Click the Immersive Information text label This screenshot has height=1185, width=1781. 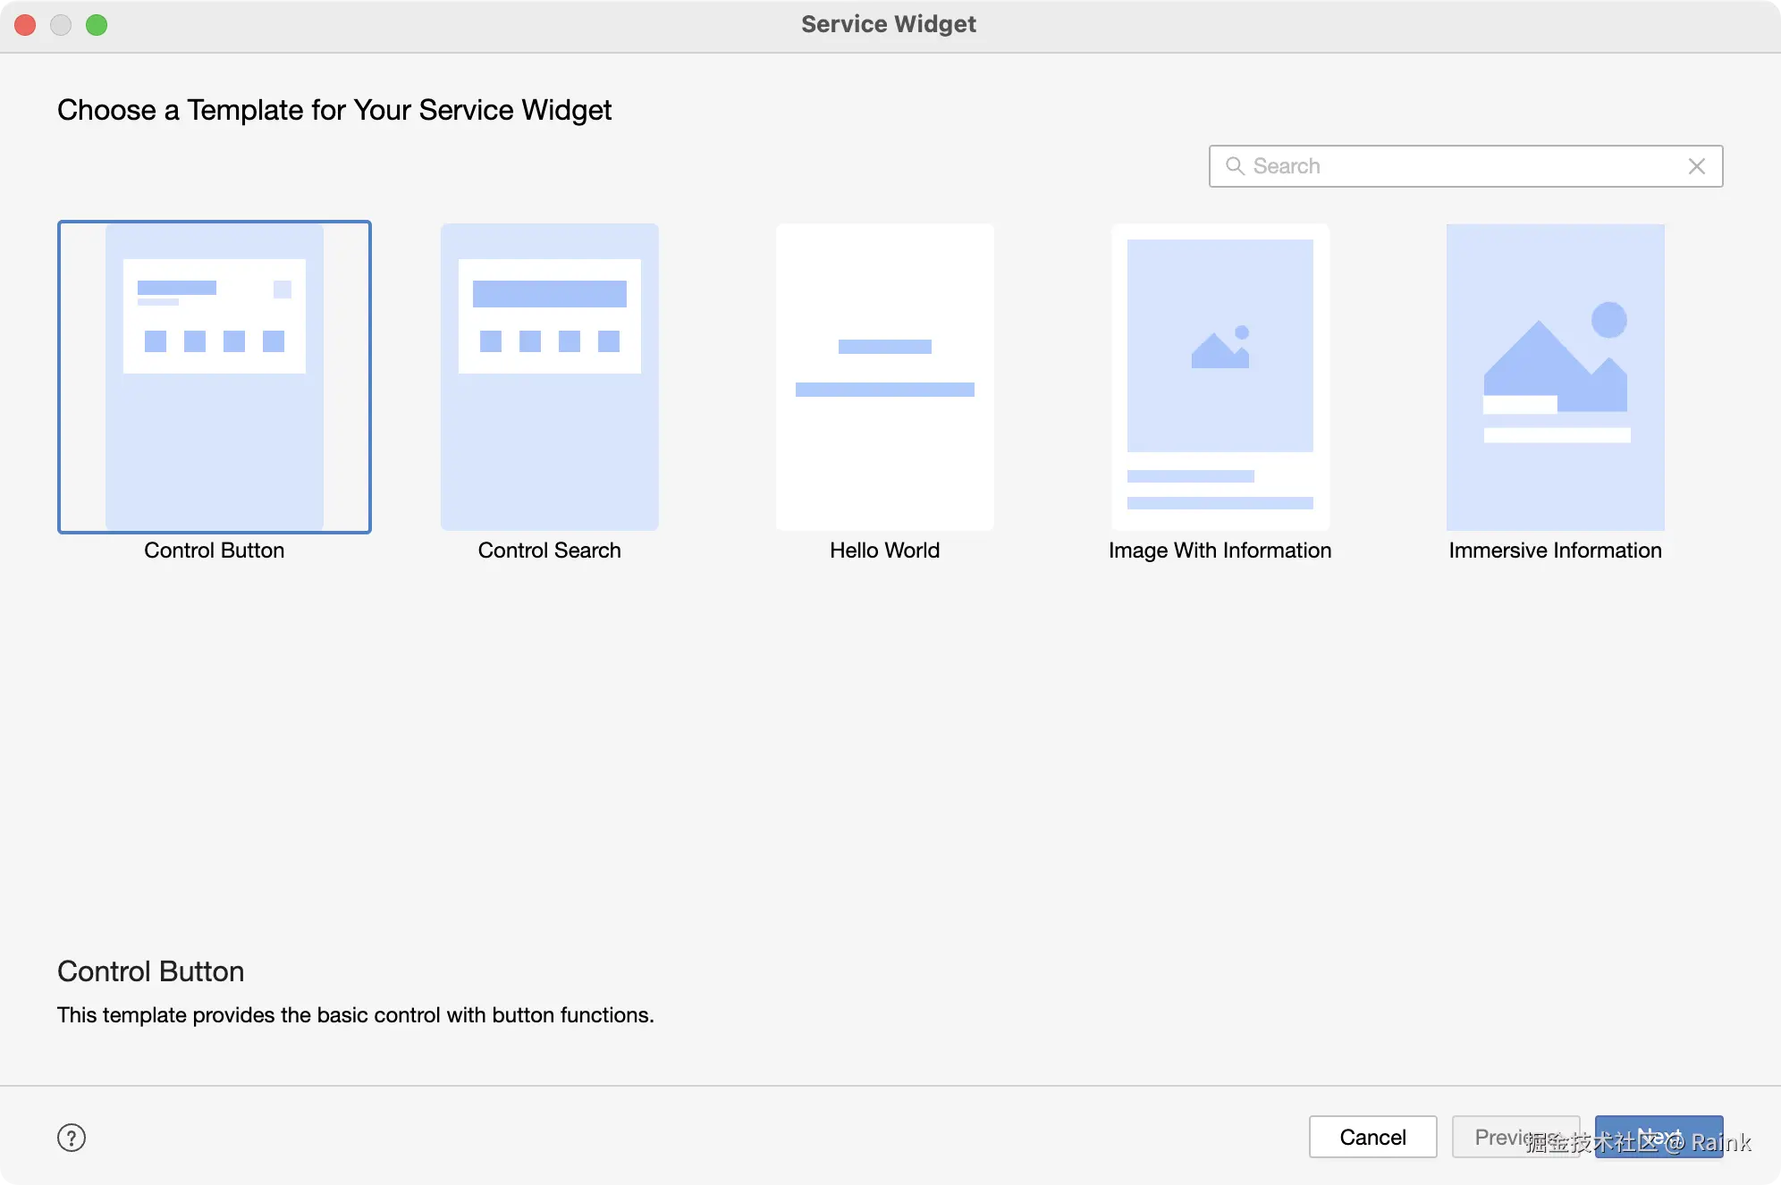click(x=1555, y=550)
